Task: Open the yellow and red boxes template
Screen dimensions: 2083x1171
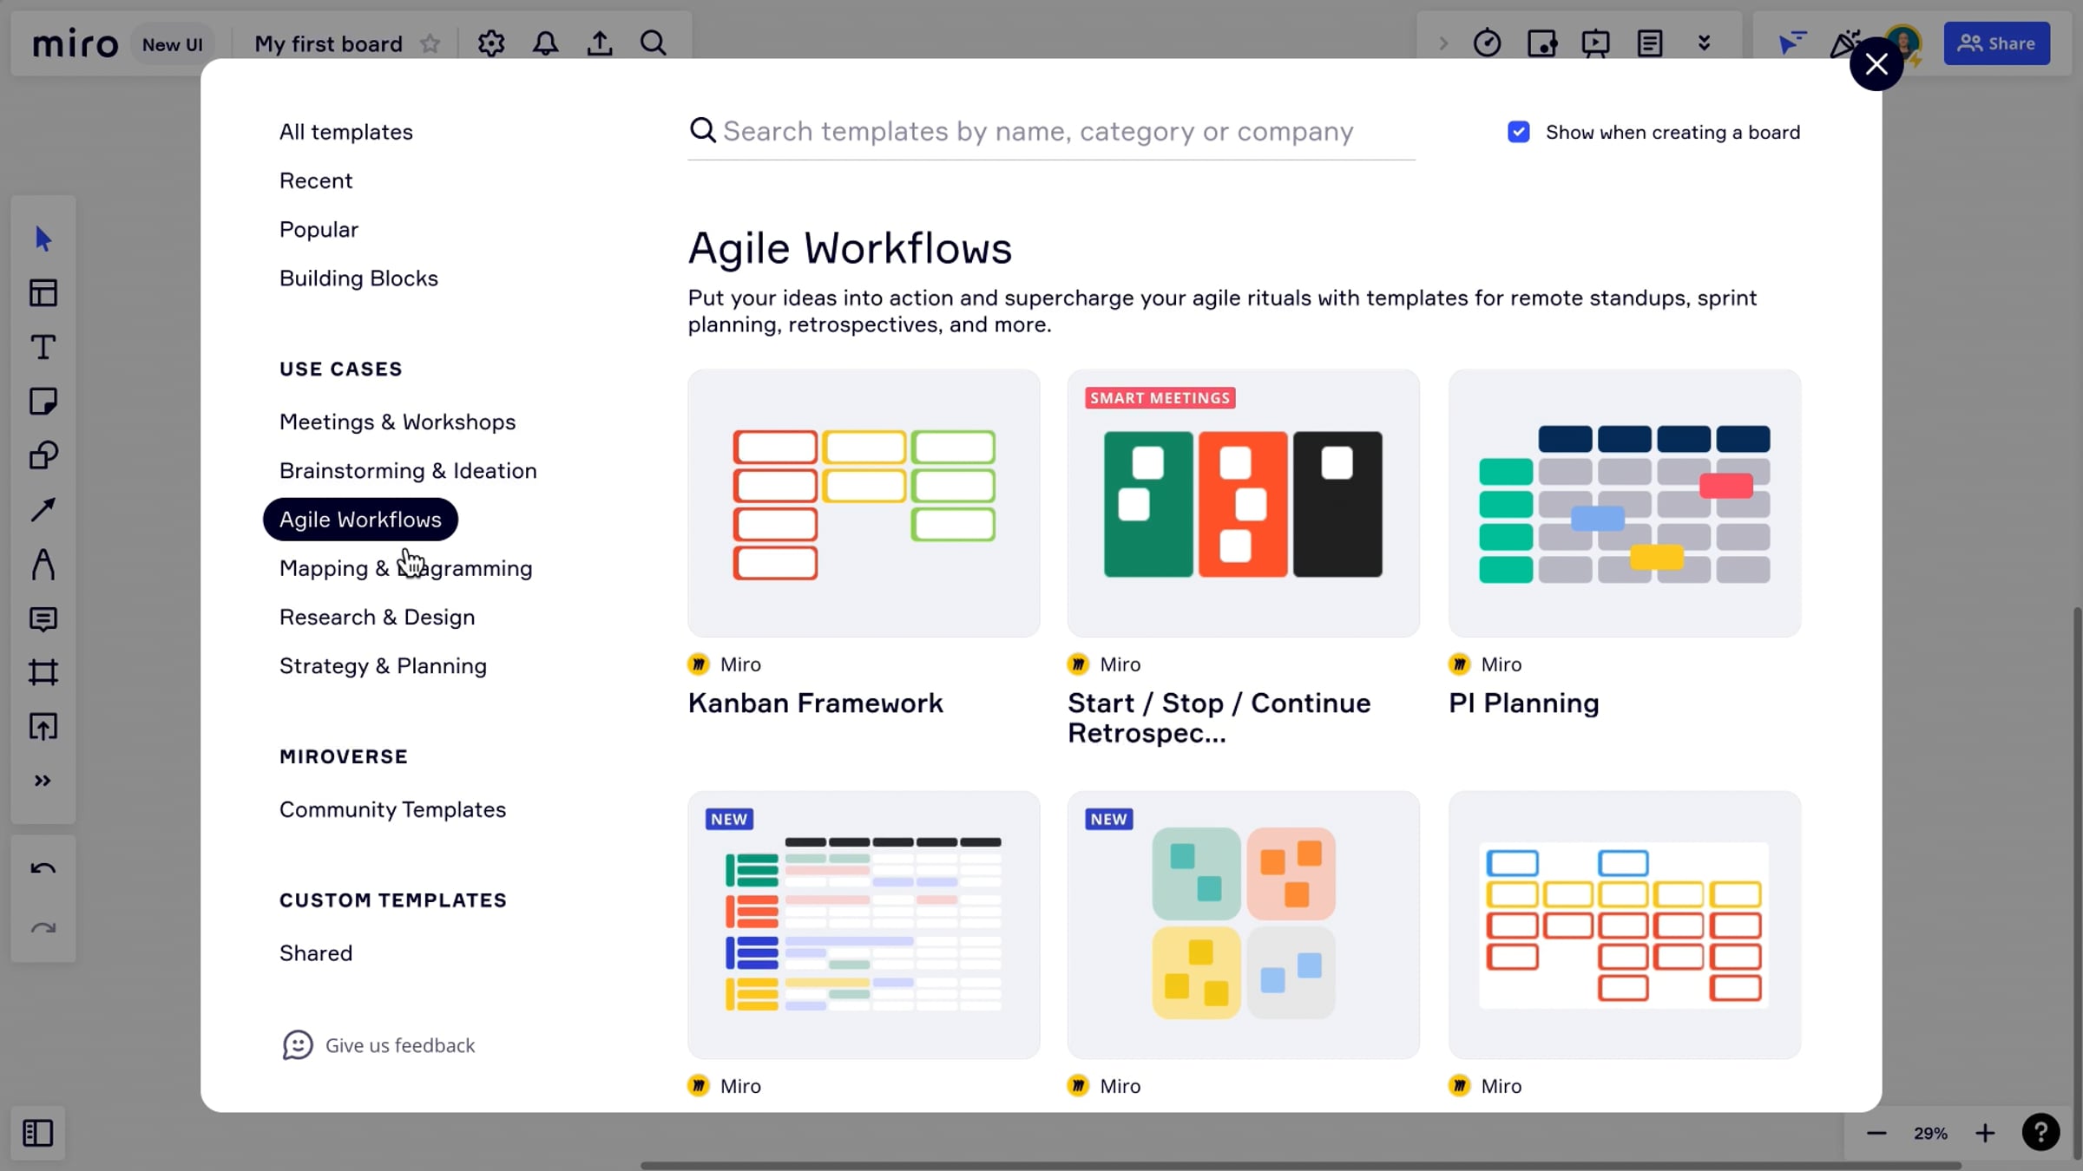Action: (1625, 925)
